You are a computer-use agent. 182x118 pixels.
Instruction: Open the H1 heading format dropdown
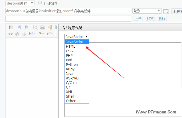(x=32, y=33)
